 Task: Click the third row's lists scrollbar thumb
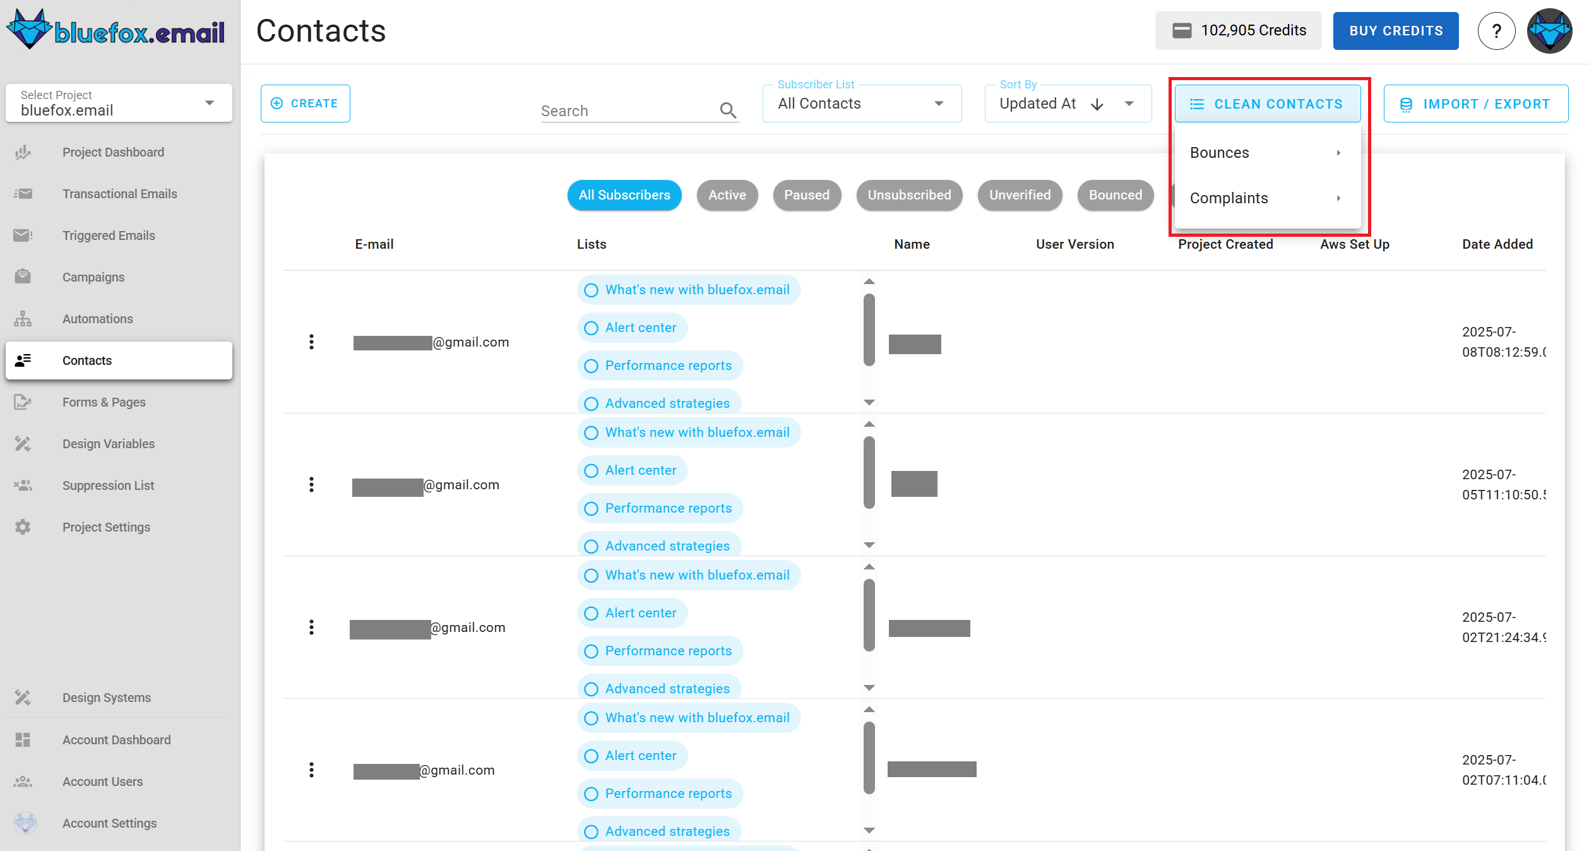(x=869, y=615)
